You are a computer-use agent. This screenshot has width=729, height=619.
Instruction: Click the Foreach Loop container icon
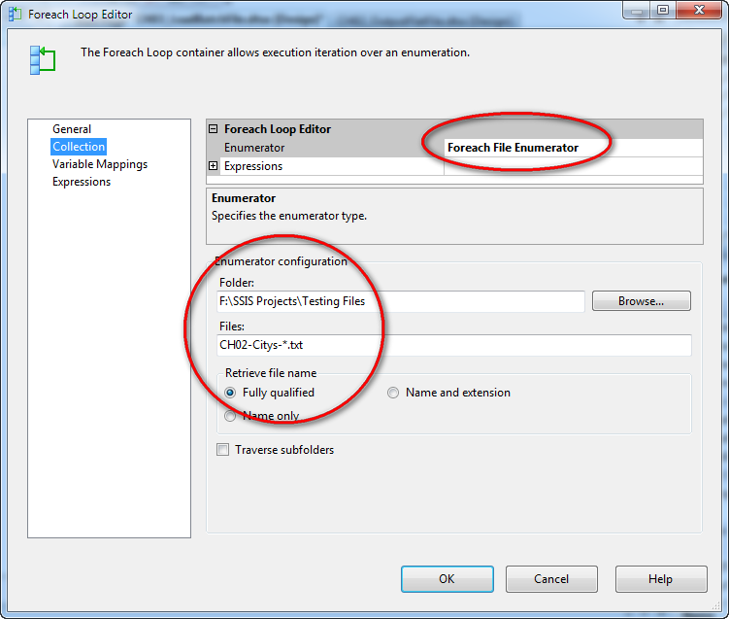point(43,60)
